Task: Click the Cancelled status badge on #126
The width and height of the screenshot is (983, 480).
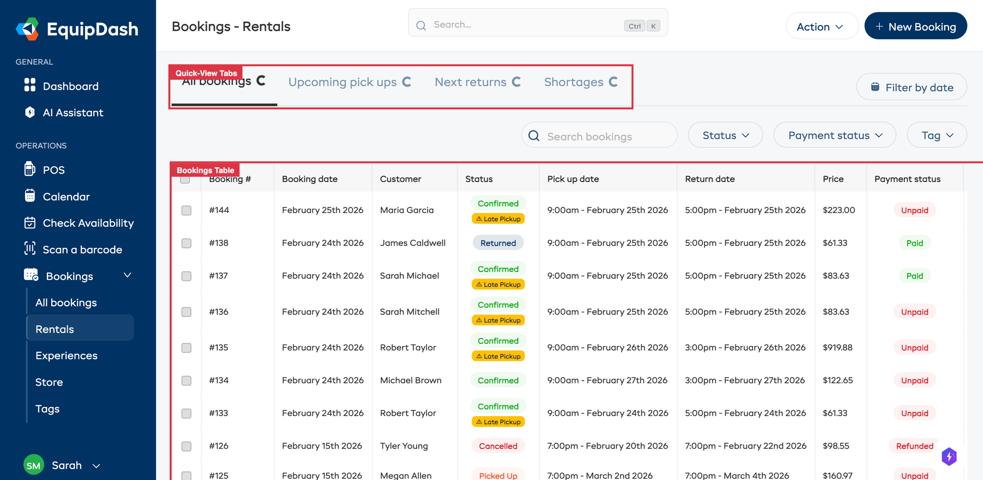Action: point(498,446)
